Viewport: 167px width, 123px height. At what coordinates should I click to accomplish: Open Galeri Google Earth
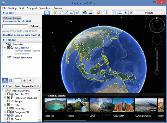tap(27, 86)
